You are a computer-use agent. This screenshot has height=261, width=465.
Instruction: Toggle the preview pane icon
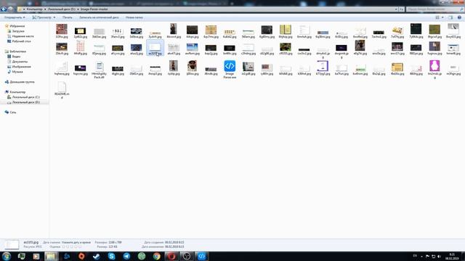(x=450, y=17)
